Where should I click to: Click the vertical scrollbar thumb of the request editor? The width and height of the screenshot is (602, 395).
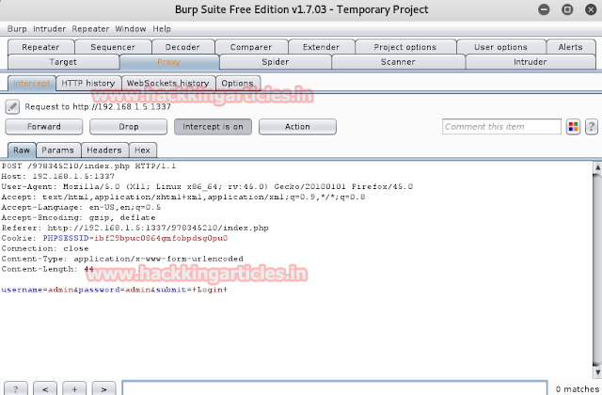597,270
